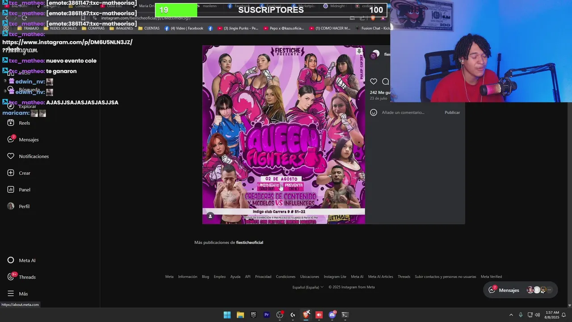Viewport: 572px width, 322px height.
Task: Open the emoji picker in comment box
Action: [374, 112]
